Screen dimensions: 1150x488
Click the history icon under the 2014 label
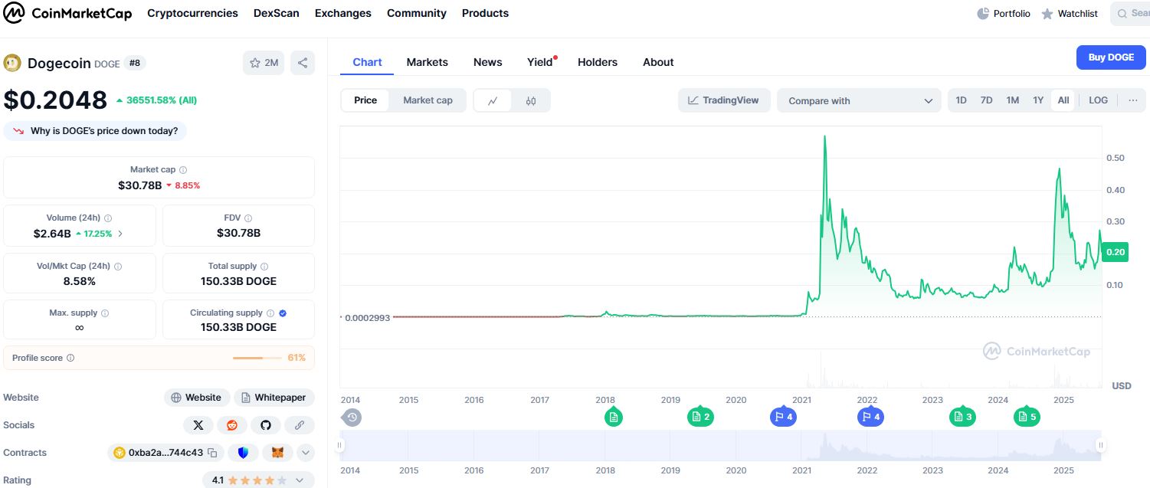pos(352,418)
